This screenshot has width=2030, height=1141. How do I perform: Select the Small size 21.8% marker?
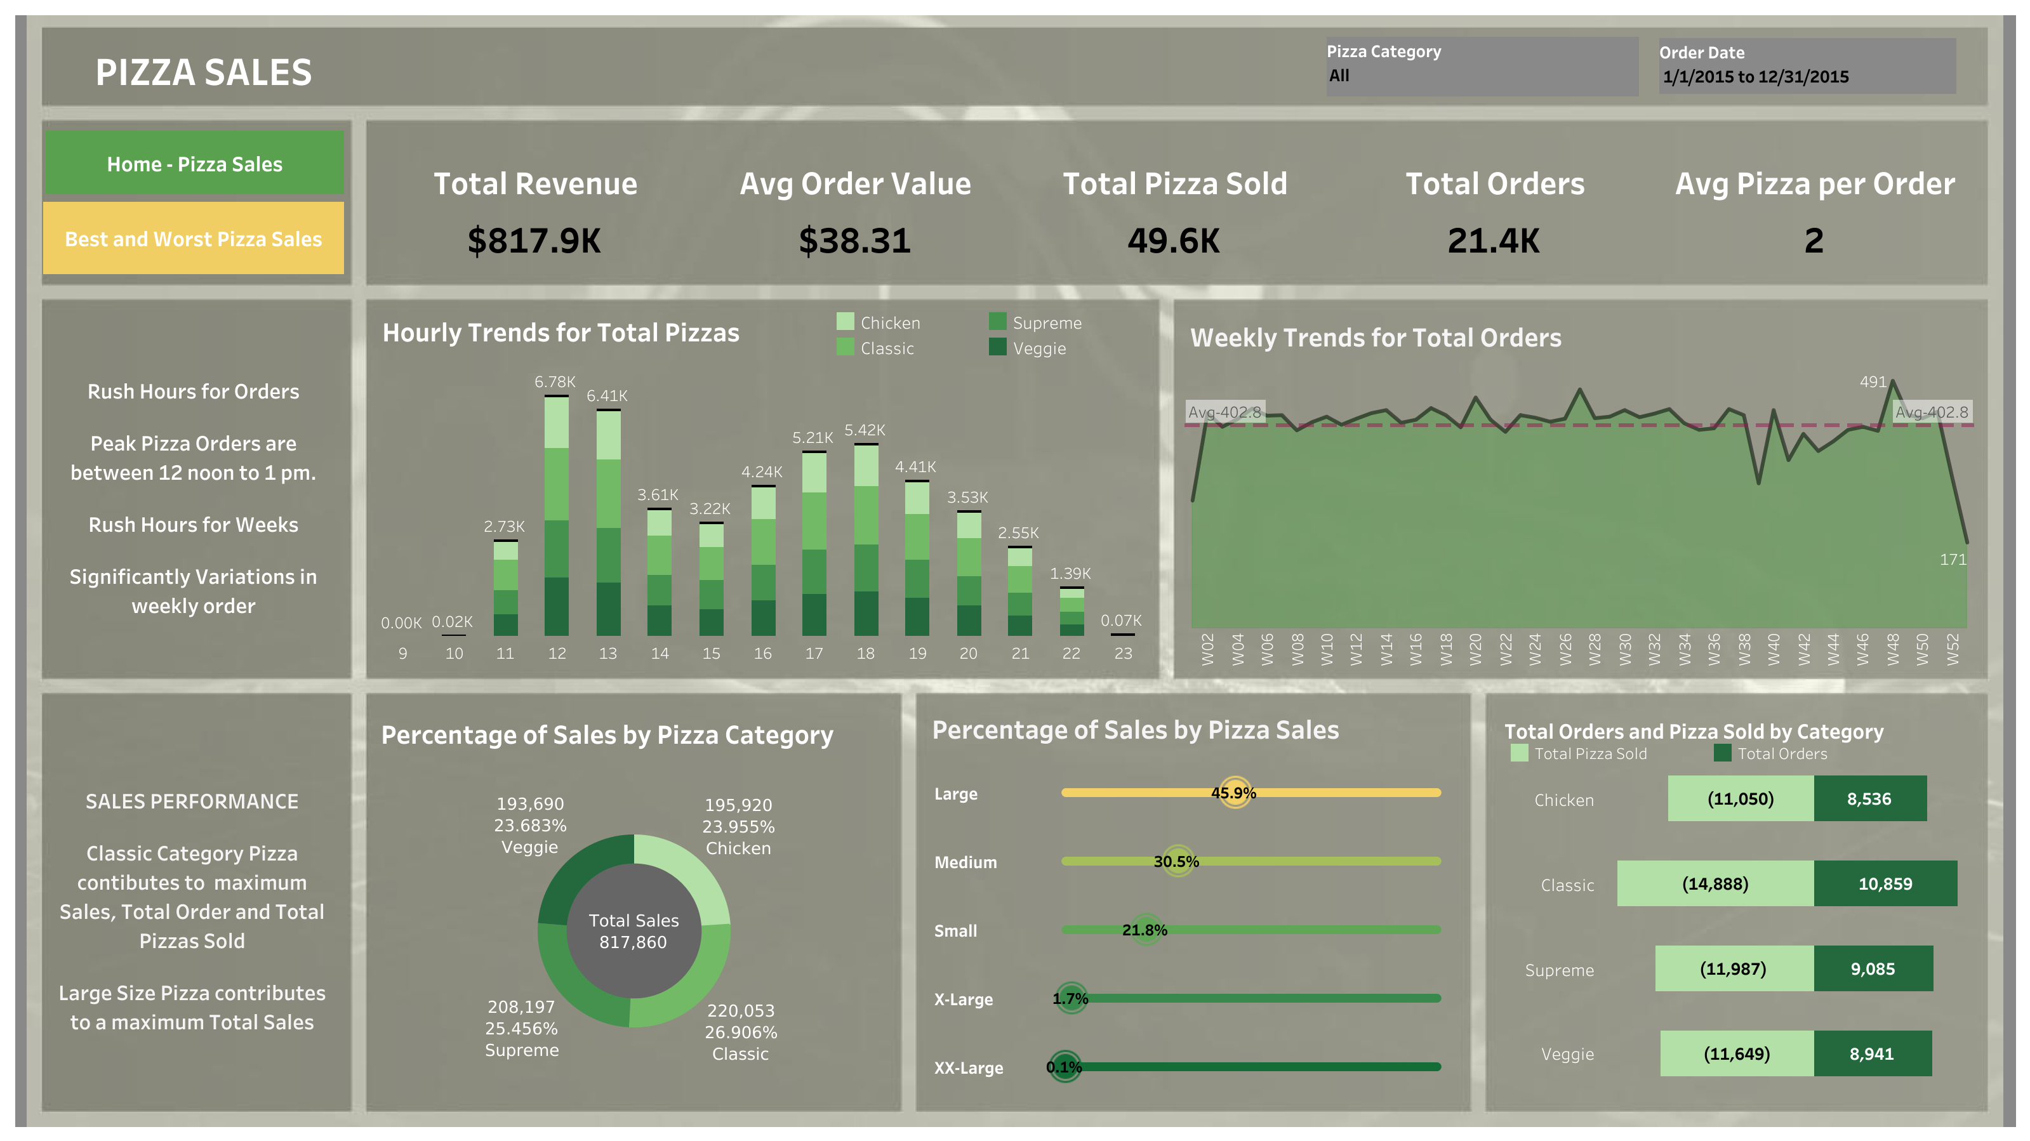coord(1146,930)
